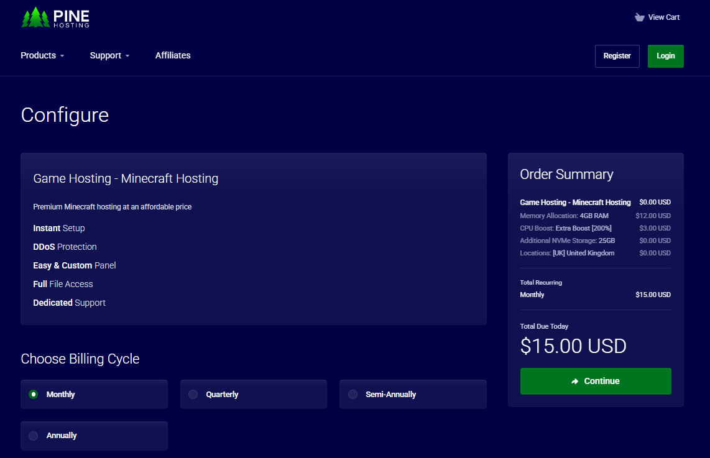710x458 pixels.
Task: Click the DDoS Protection feature text
Action: 65,247
